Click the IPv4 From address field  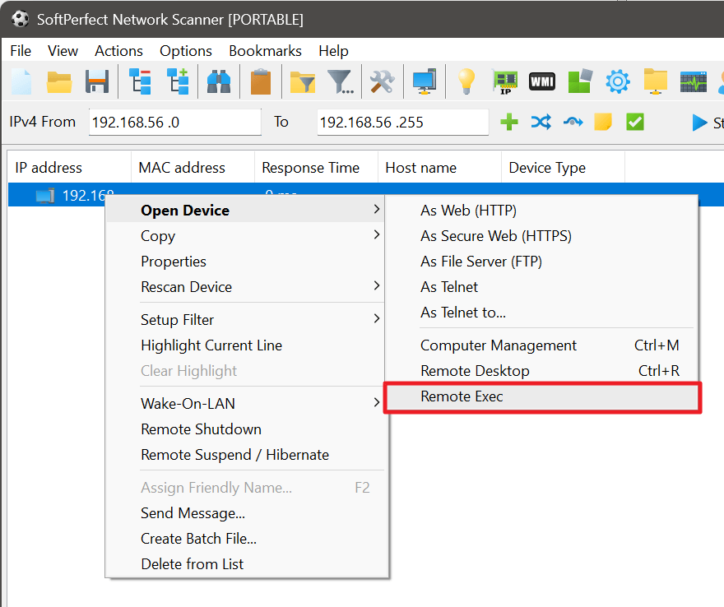(x=175, y=123)
